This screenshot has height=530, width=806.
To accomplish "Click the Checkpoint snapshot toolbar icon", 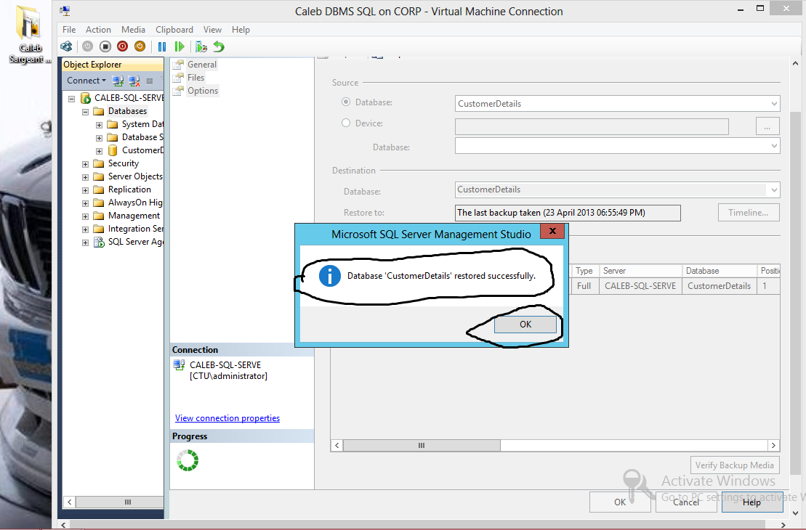I will (x=201, y=46).
